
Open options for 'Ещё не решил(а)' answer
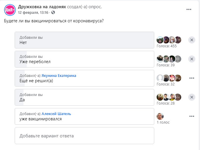[x=192, y=78]
